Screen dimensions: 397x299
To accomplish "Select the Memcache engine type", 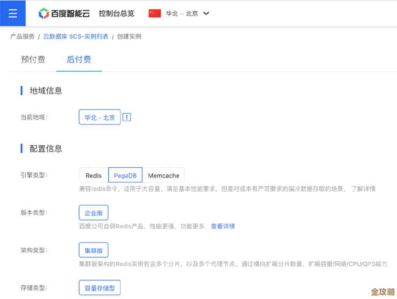I will point(164,175).
